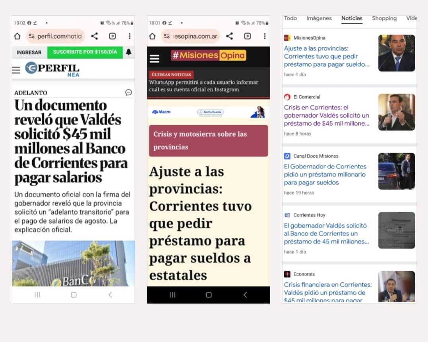Viewport: 428px width, 342px height.
Task: Click the MisionesOpina source icon in the search results
Action: pos(287,38)
